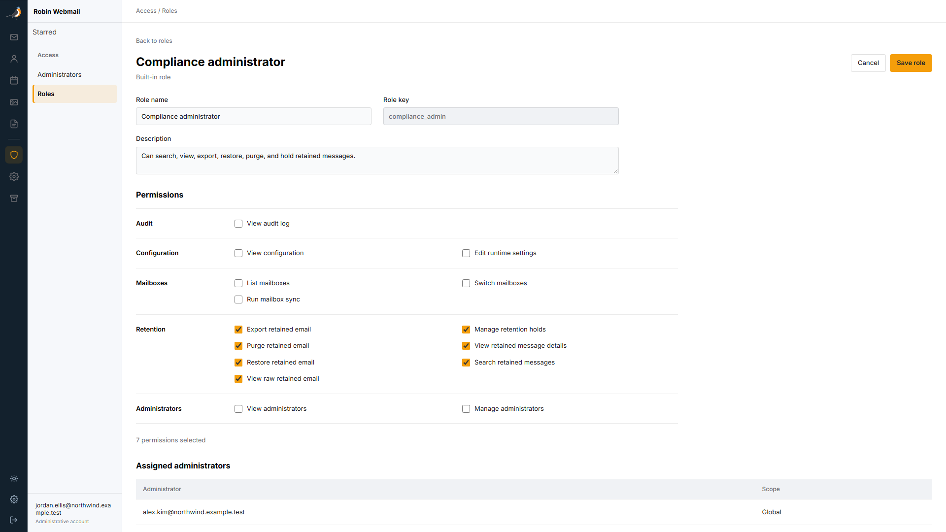The width and height of the screenshot is (946, 532).
Task: Uncheck Export retained email
Action: click(238, 330)
